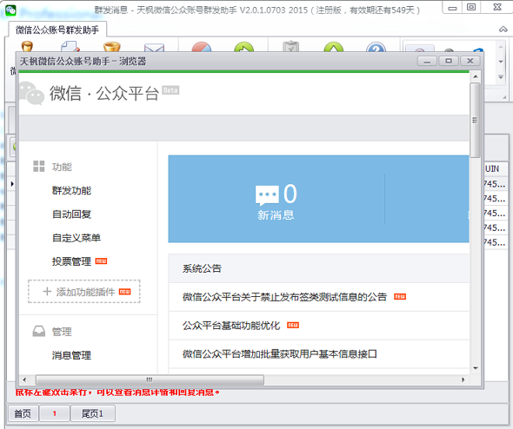Image resolution: width=513 pixels, height=429 pixels.
Task: Click the horizontal scrollbar thumb
Action: click(x=150, y=379)
